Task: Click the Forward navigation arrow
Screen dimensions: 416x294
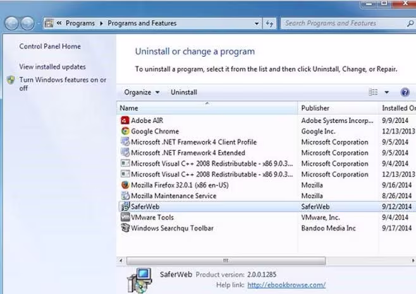Action: click(x=28, y=23)
